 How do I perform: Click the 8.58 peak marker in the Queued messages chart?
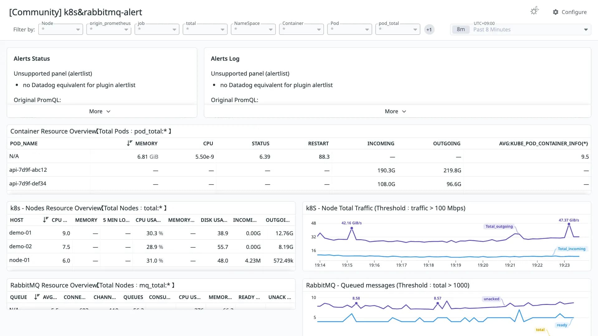pos(356,303)
